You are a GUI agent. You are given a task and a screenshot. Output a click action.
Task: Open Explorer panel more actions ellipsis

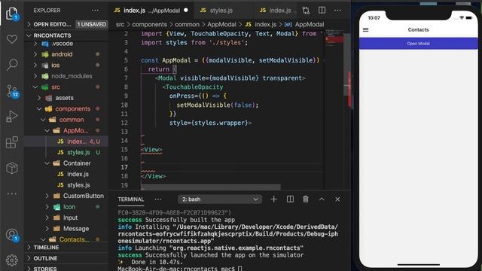[x=95, y=10]
